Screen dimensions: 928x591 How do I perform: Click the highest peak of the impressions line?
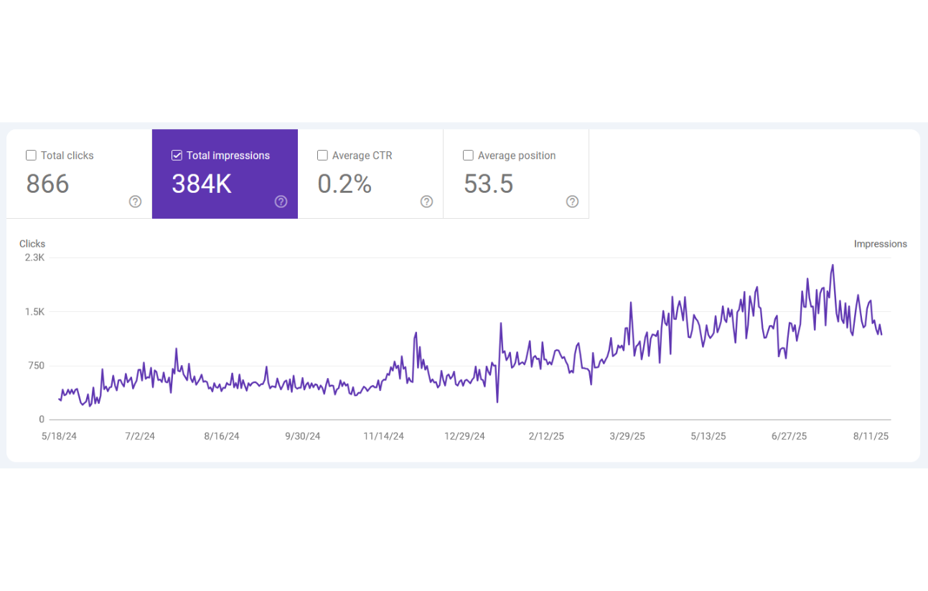[x=833, y=265]
